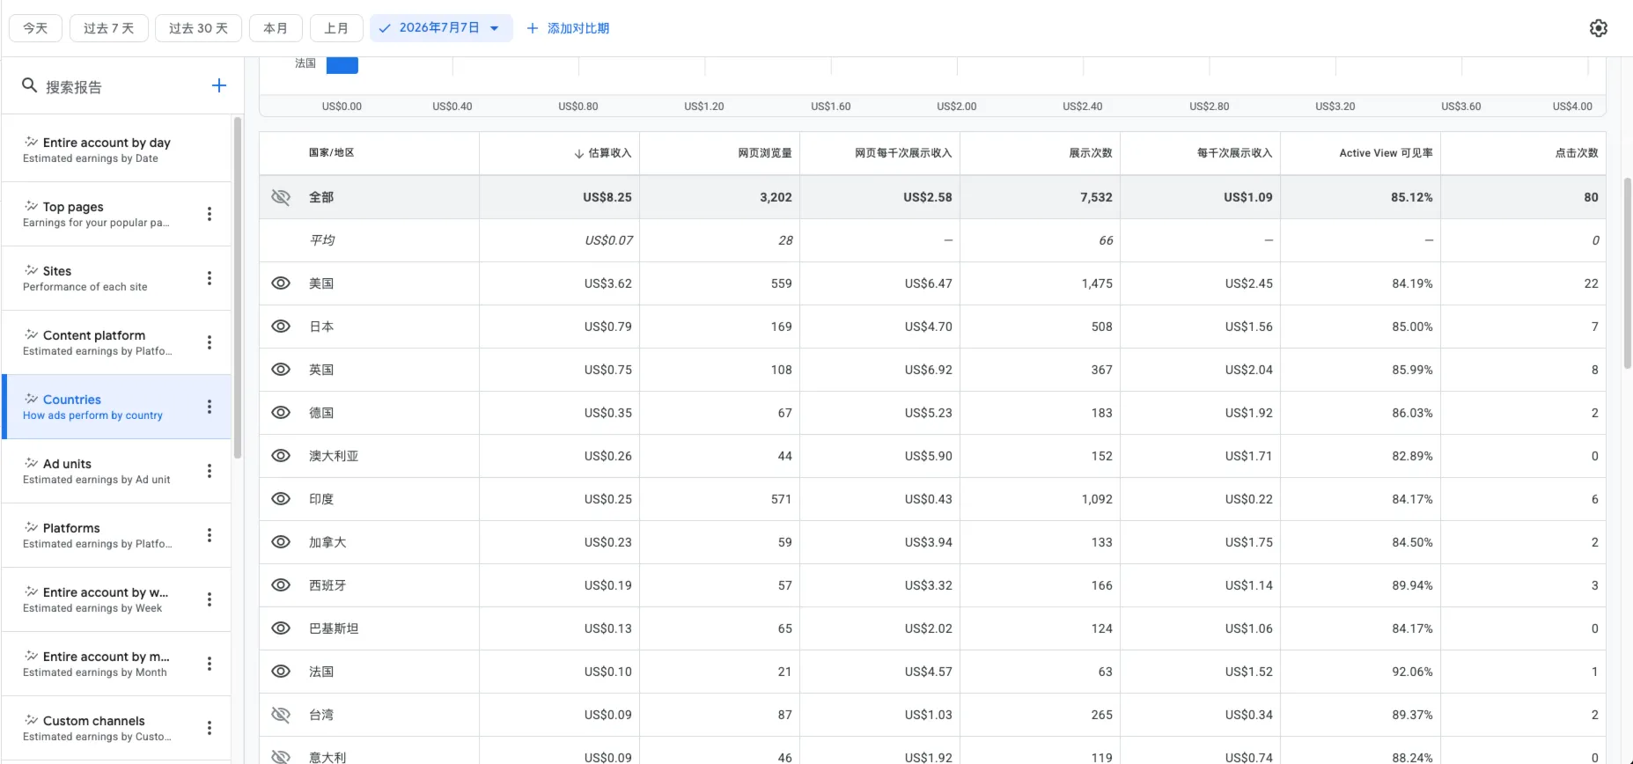Open more options for Countries report
The height and width of the screenshot is (764, 1633).
click(210, 407)
